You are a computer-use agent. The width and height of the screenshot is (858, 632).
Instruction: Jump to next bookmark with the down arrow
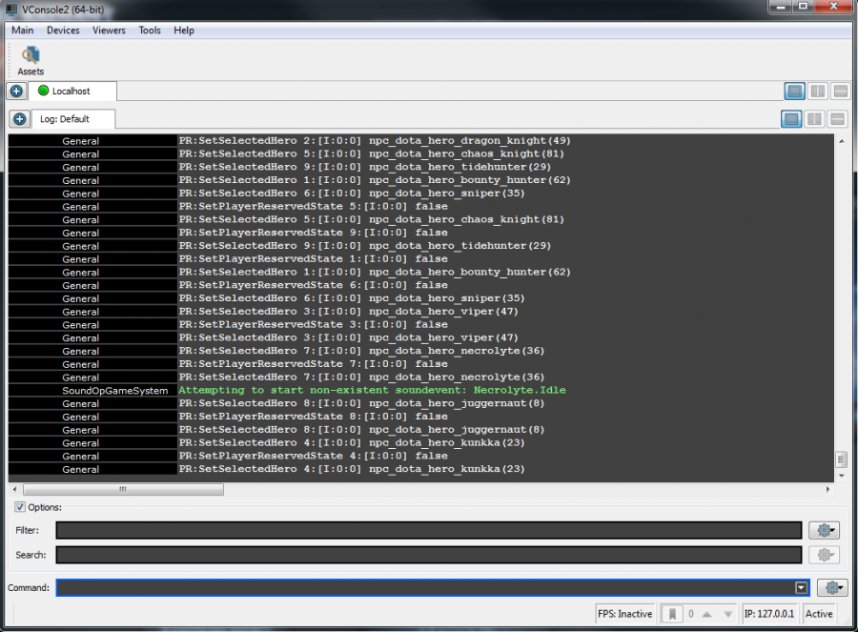click(727, 614)
